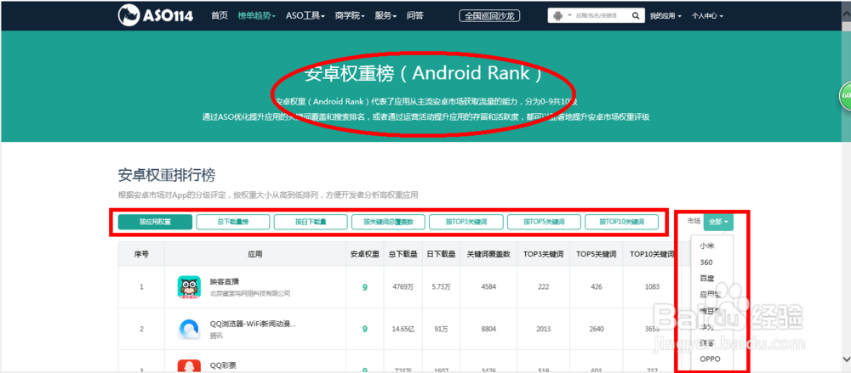
Task: Click the 日下载量 column header
Action: tap(441, 254)
